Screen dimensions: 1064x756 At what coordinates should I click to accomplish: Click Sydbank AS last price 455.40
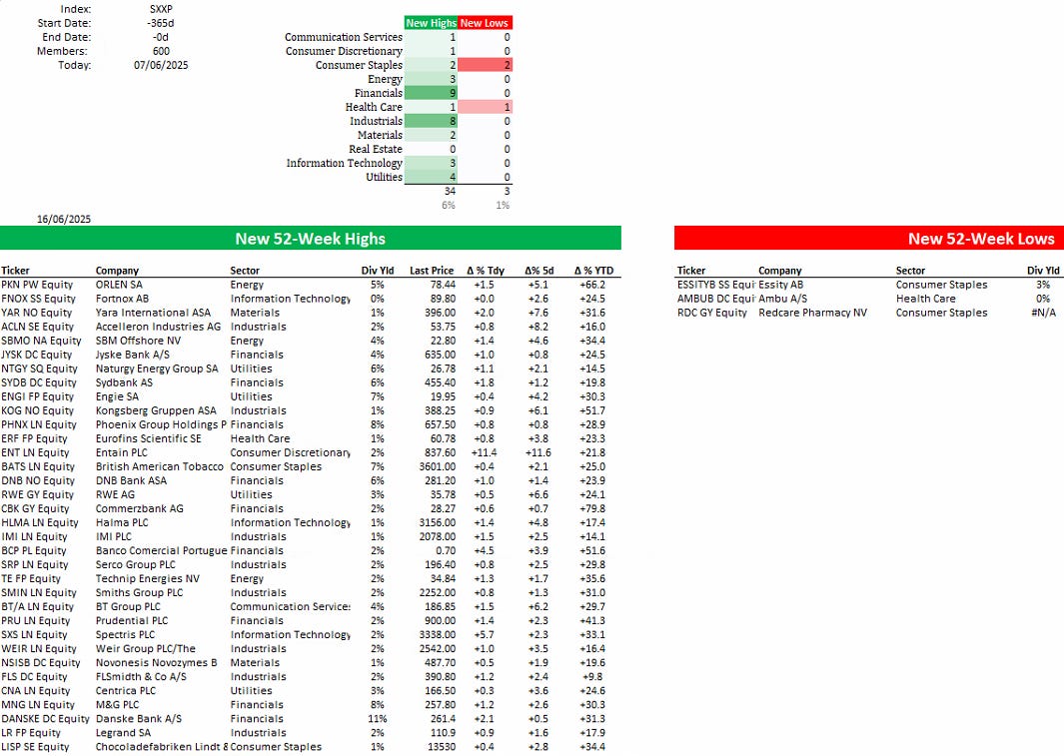pyautogui.click(x=440, y=382)
